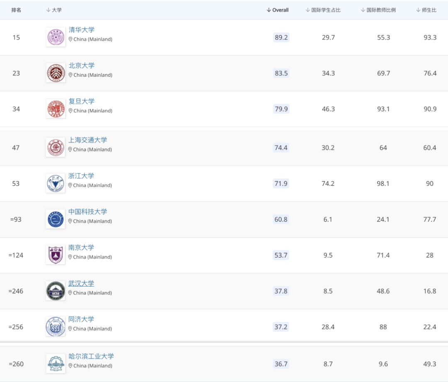Click 浙江大学 overall score 71.9
Image resolution: width=448 pixels, height=382 pixels.
click(281, 183)
